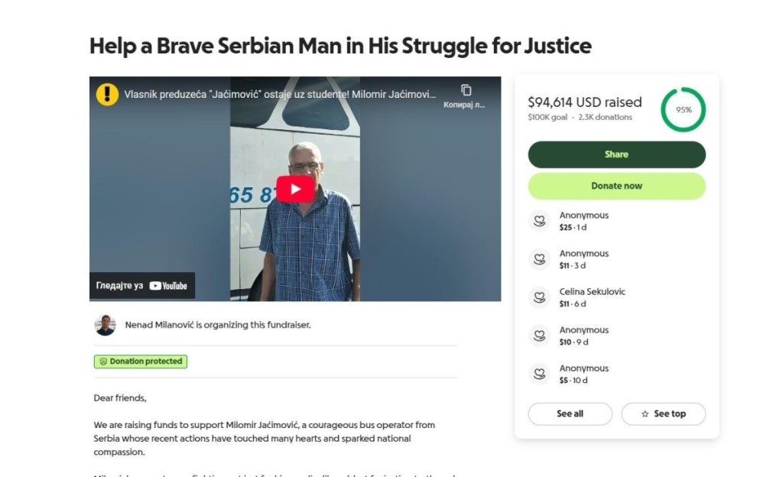Screen dimensions: 783x477
Task: Click the 2.3K donations count
Action: coord(605,118)
